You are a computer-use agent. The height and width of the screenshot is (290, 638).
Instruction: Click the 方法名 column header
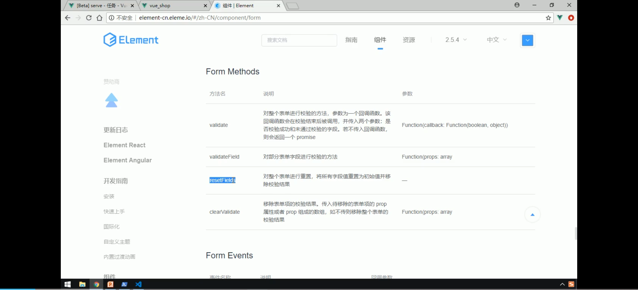pyautogui.click(x=217, y=94)
